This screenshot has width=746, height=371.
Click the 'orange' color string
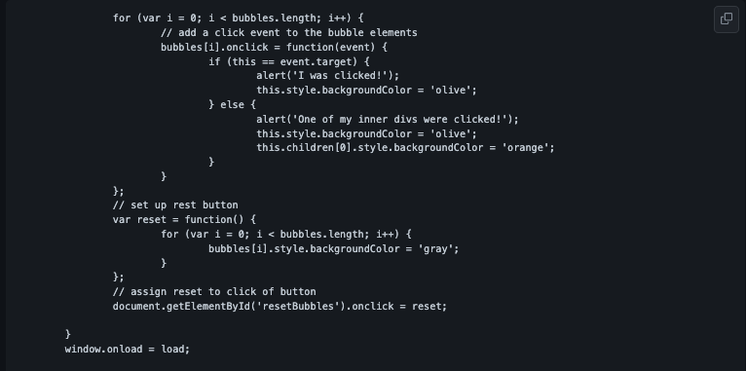click(x=528, y=148)
